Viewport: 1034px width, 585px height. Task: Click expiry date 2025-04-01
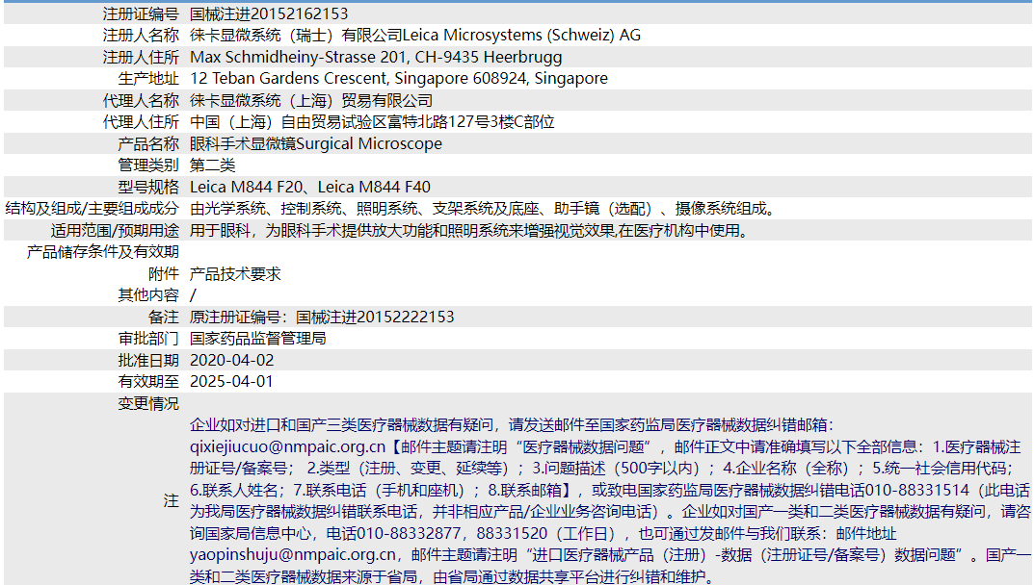click(x=231, y=381)
